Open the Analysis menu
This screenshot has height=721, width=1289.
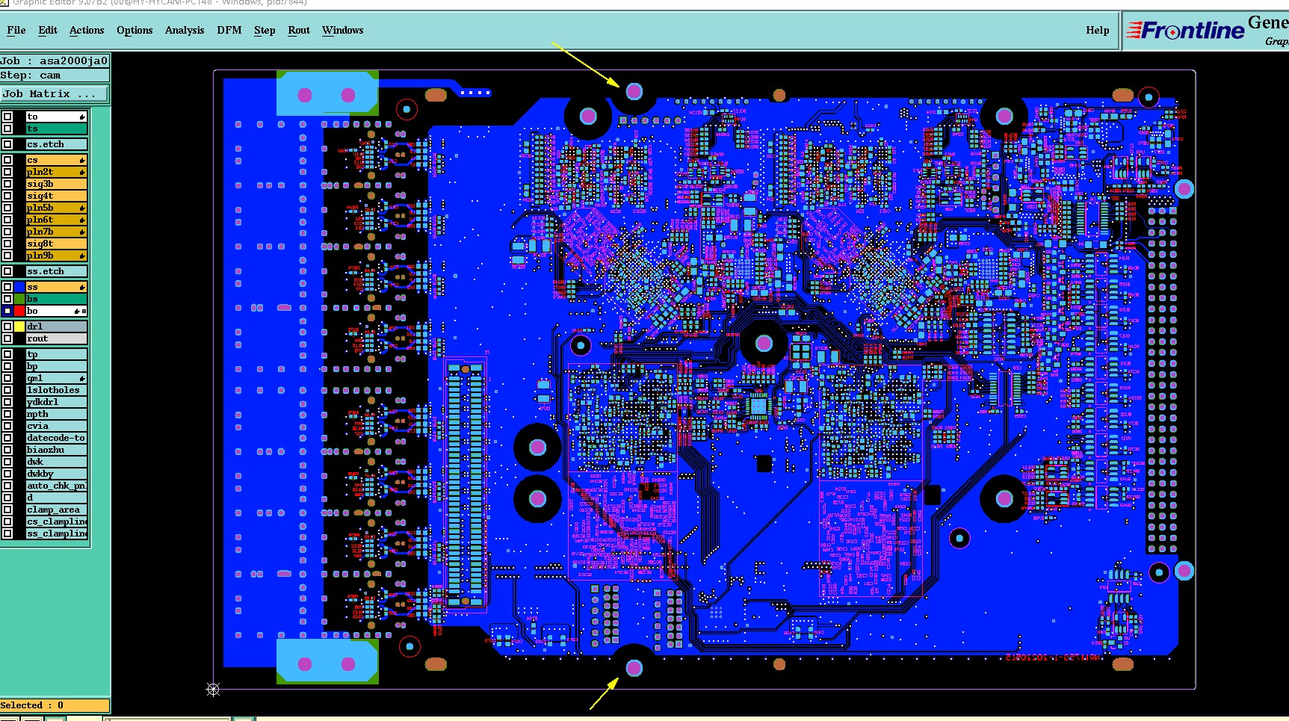coord(185,31)
